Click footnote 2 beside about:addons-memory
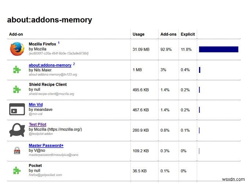Screen dimensions: 249x183 pos(74,64)
